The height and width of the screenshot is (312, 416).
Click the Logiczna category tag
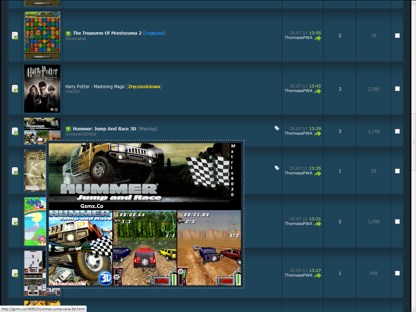coord(154,33)
